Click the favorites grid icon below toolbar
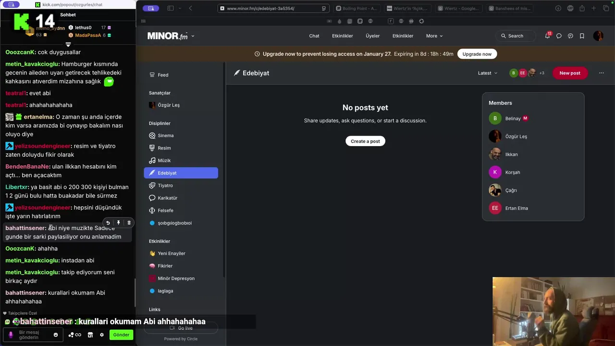Image resolution: width=615 pixels, height=346 pixels. (x=143, y=21)
